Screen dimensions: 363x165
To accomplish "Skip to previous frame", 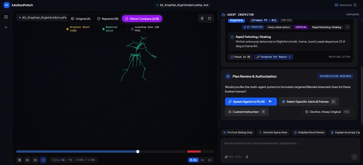I will (x=27, y=160).
